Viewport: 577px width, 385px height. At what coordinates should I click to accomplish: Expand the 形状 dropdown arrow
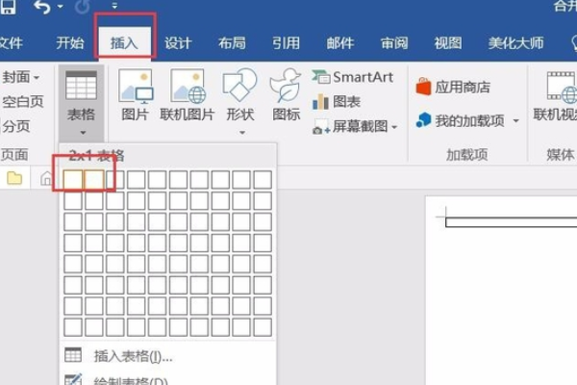tap(242, 132)
